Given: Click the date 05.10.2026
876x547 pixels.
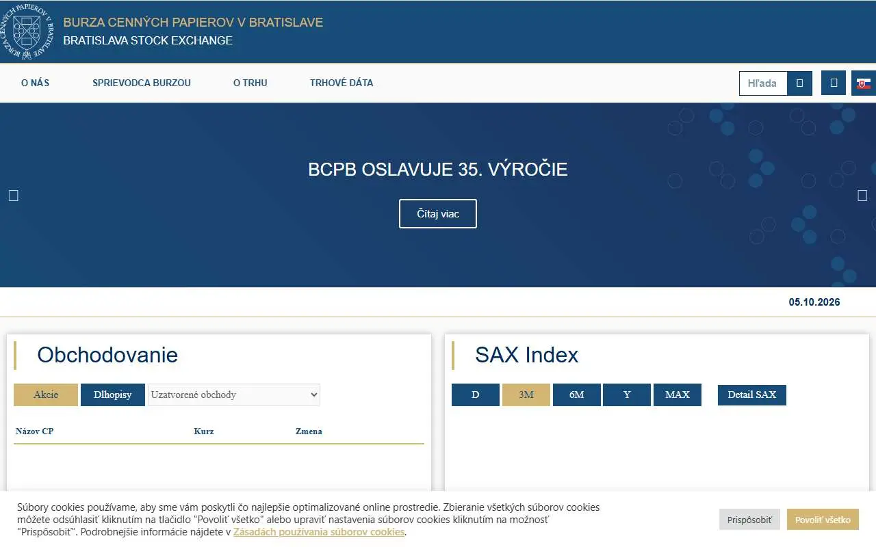Looking at the screenshot, I should [x=814, y=302].
